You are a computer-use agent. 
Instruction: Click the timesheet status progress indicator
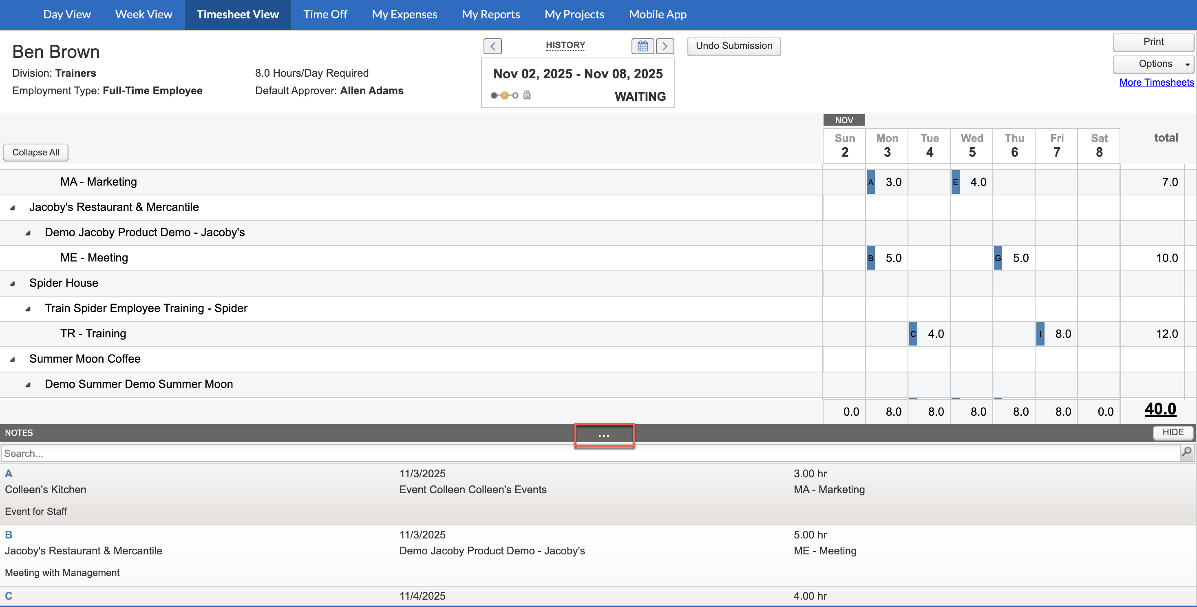504,95
